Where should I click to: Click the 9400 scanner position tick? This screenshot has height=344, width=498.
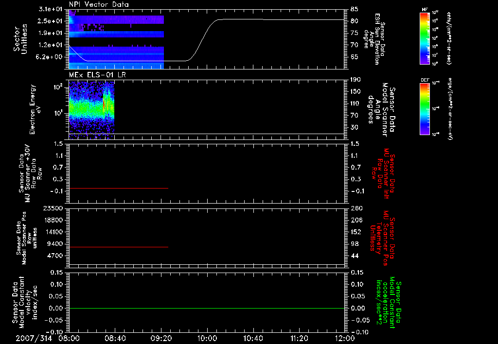coord(54,244)
